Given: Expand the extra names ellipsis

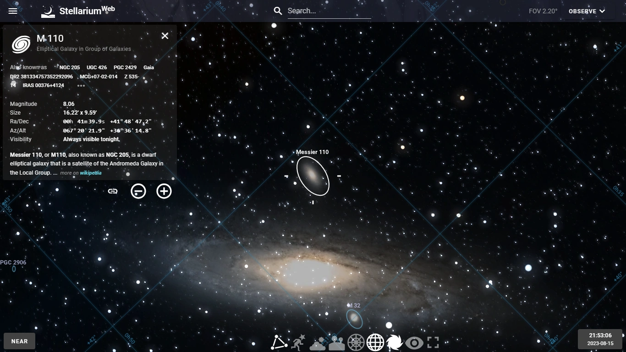Looking at the screenshot, I should (x=81, y=85).
